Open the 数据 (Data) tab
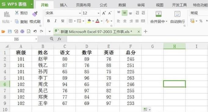 click(x=122, y=5)
